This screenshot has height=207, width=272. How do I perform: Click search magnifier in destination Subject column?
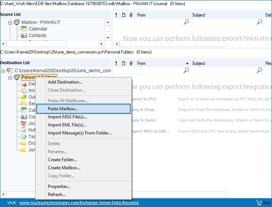click(260, 70)
